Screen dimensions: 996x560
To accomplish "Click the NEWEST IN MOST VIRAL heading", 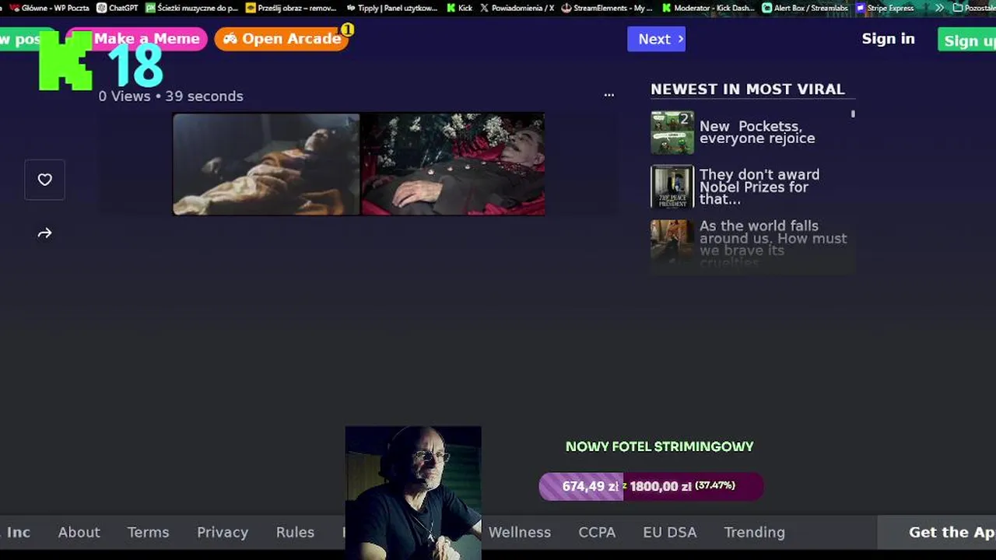I will click(748, 89).
